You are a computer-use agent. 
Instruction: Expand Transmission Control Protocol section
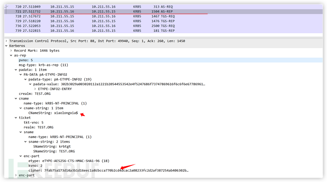pyautogui.click(x=6, y=41)
